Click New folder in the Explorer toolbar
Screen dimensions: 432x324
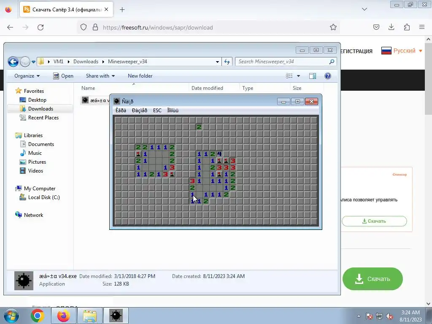pyautogui.click(x=140, y=76)
